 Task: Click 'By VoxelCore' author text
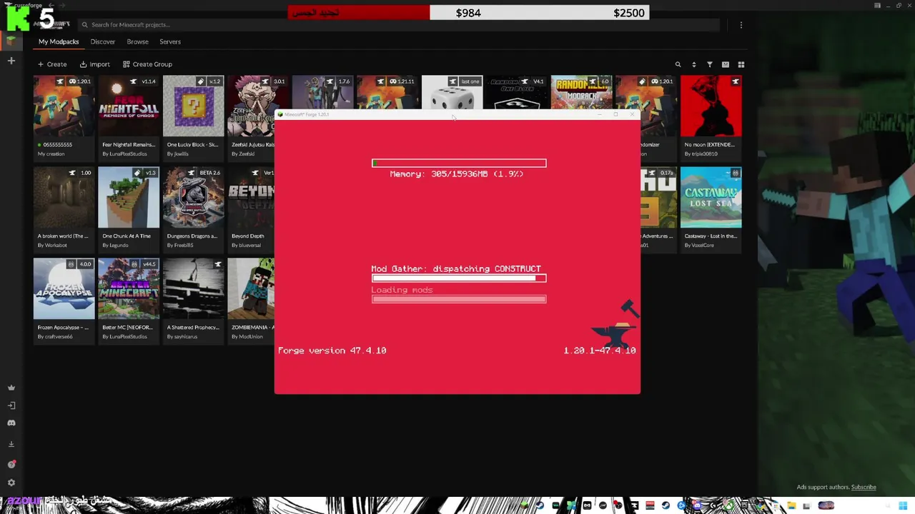tap(699, 245)
